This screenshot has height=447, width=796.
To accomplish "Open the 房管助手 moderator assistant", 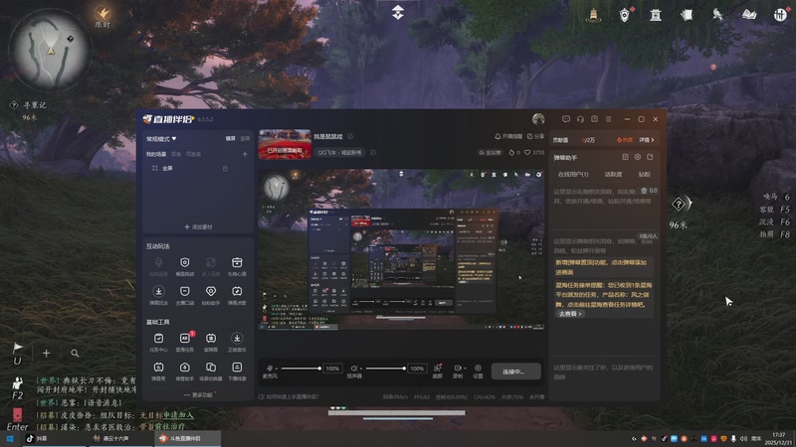I will click(x=185, y=371).
